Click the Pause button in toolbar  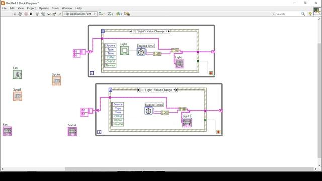[31, 14]
